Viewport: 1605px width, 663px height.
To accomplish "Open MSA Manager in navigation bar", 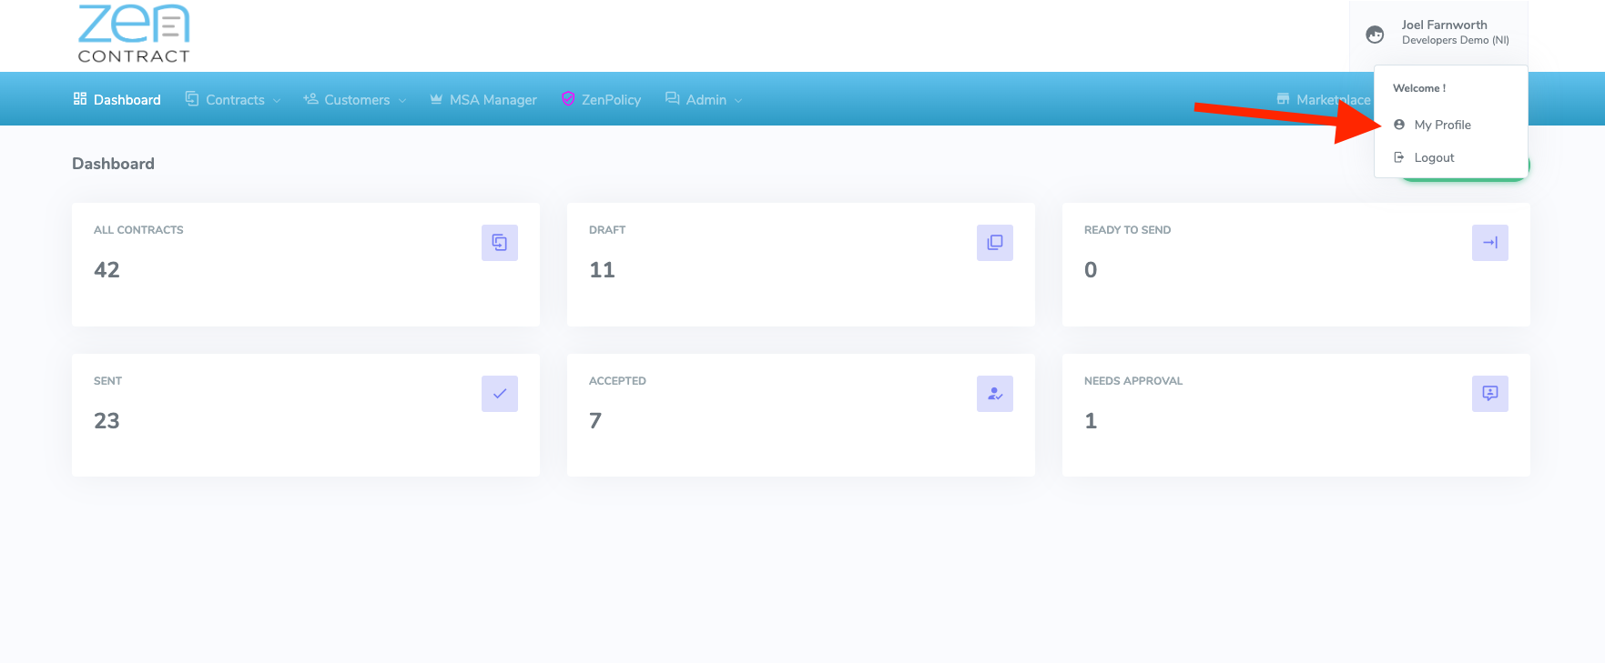I will (x=483, y=100).
